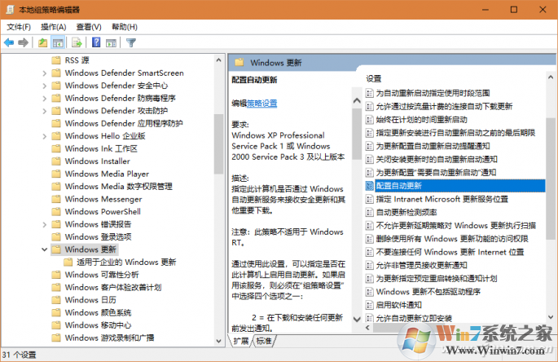Open the 操作(A) menu

(54, 27)
